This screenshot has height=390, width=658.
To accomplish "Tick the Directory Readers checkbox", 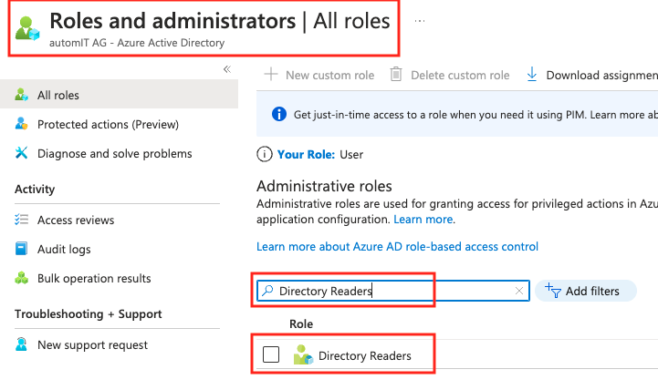I will click(x=271, y=355).
